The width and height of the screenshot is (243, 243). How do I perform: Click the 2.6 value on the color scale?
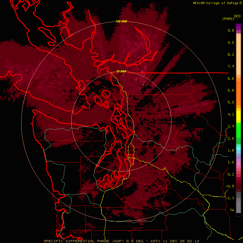231,138
